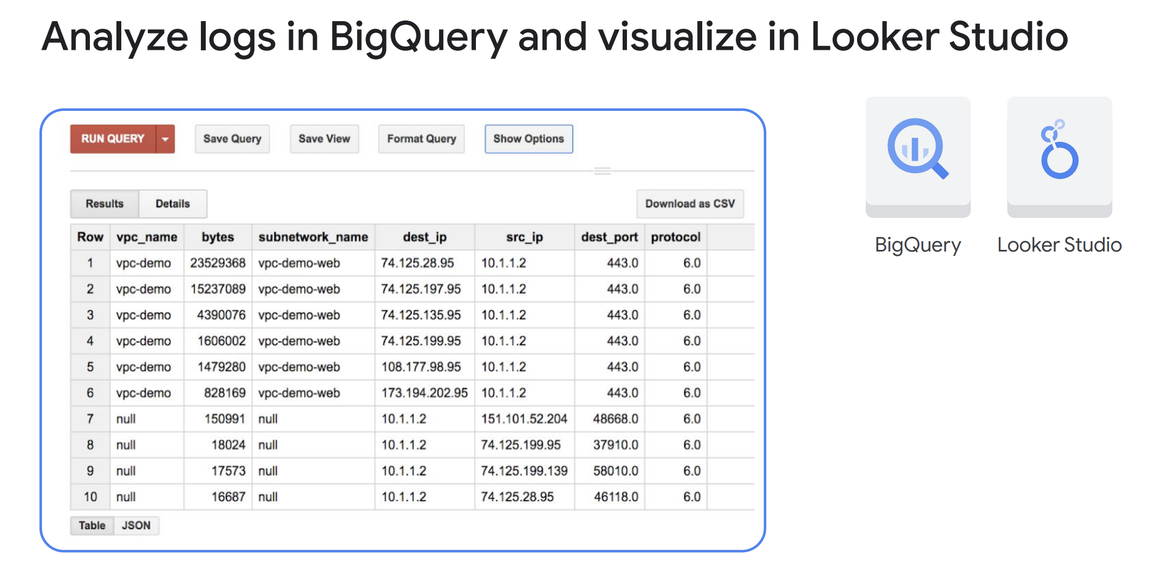Select bytes value 18024
1163x582 pixels.
pos(228,445)
